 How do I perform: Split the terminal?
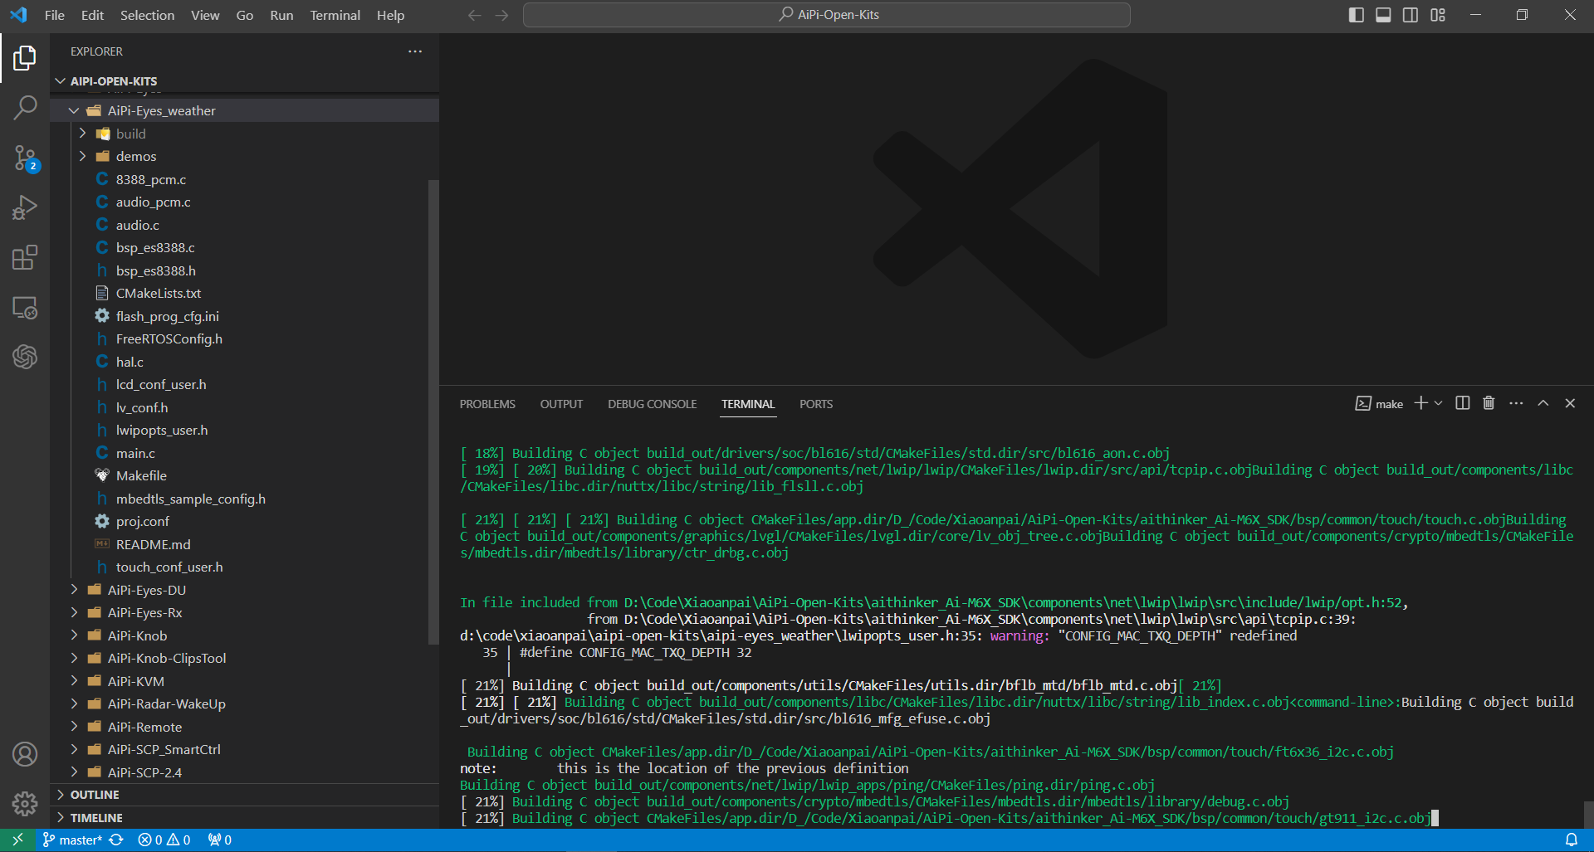point(1463,403)
